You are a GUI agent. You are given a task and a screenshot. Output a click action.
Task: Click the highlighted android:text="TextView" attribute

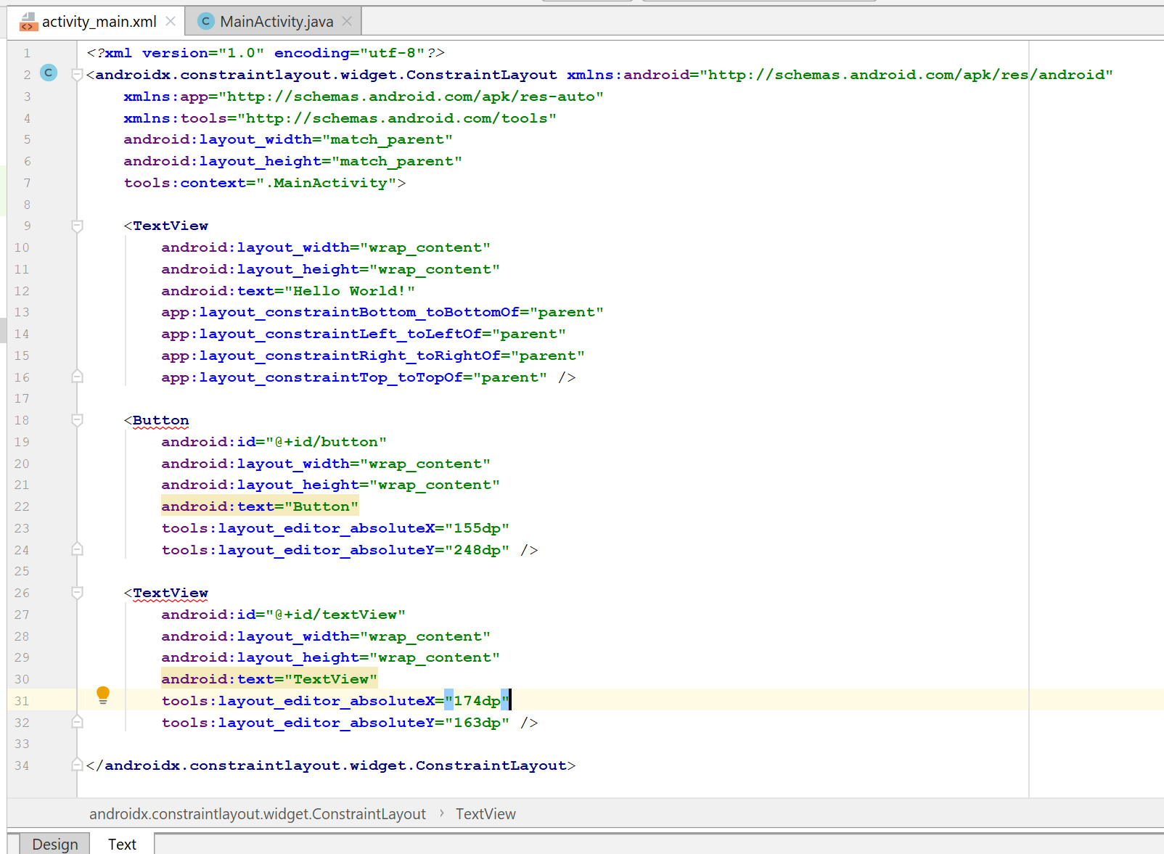tap(269, 679)
